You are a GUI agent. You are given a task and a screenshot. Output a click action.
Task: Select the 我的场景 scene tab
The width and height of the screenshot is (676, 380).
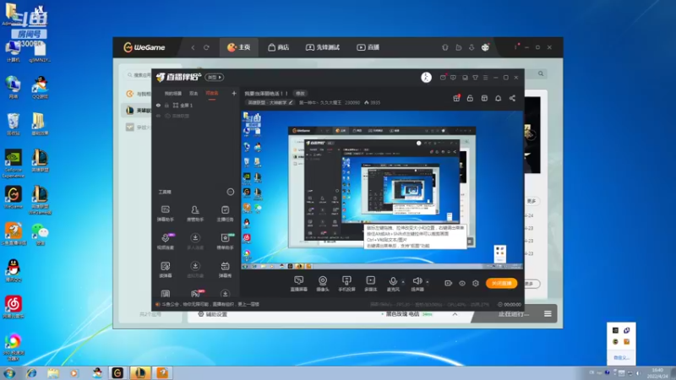click(x=173, y=94)
